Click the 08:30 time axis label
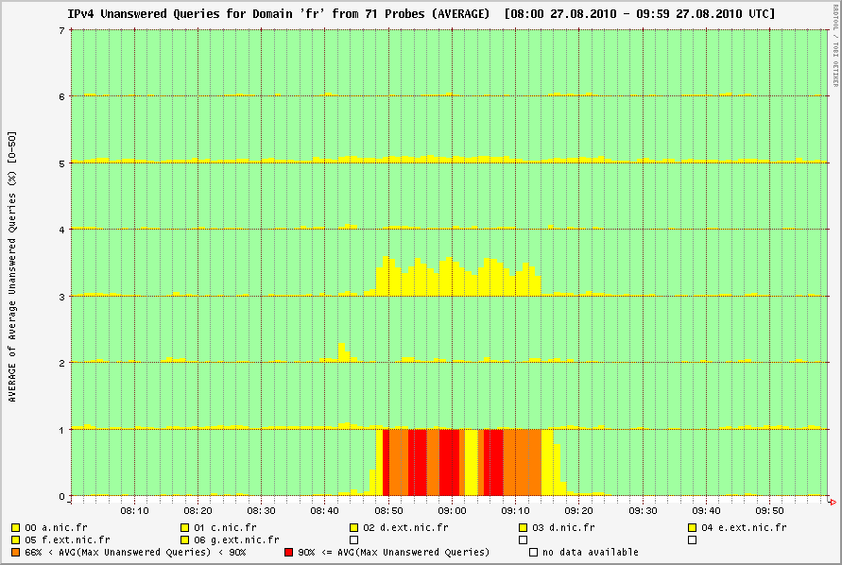 (x=261, y=511)
